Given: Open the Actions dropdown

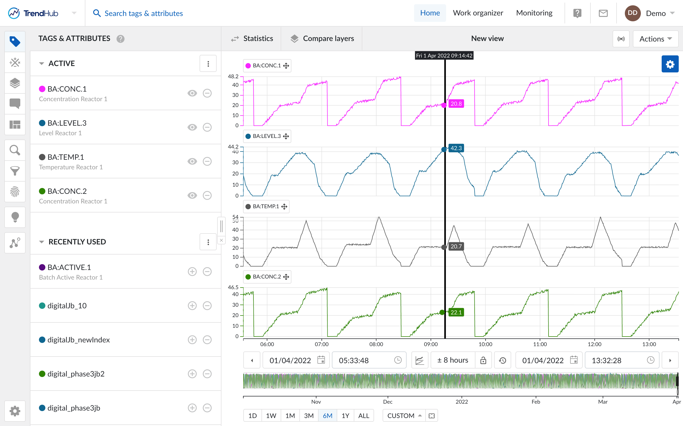Looking at the screenshot, I should pos(655,39).
